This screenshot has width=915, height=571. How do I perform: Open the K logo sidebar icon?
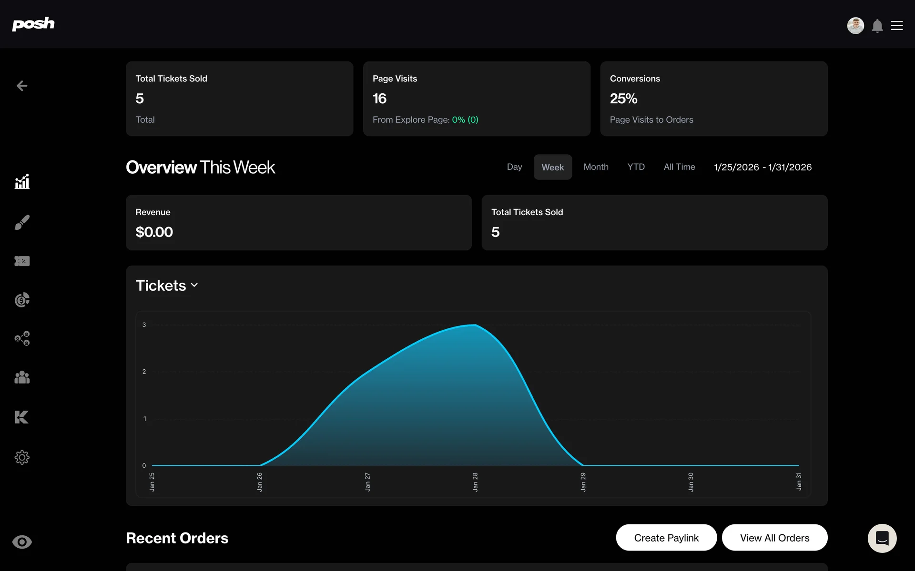pyautogui.click(x=22, y=417)
